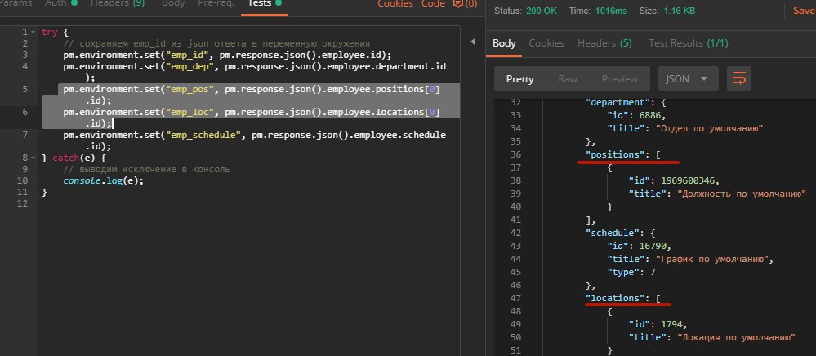Screen dimensions: 816x356
Task: Click the Save response button
Action: click(804, 11)
